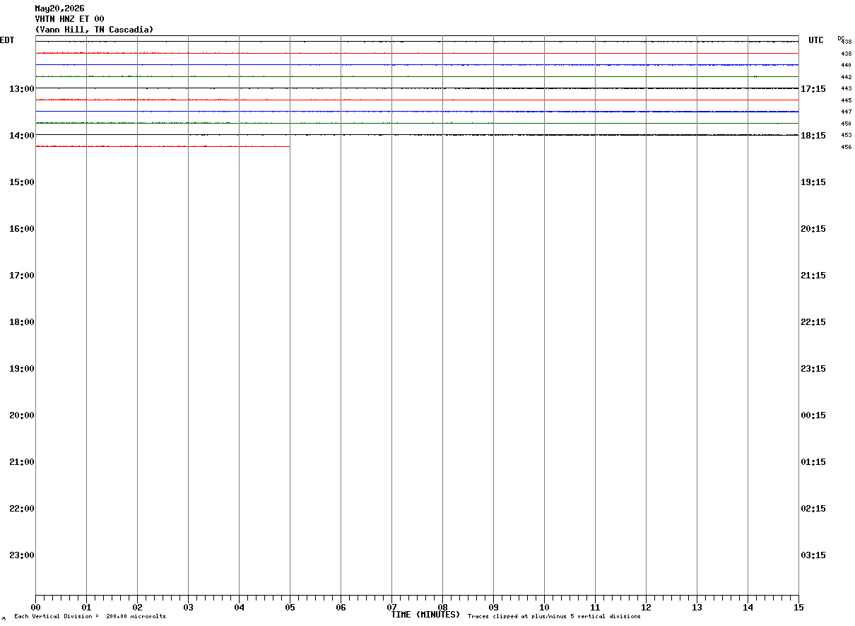Select the 18:15 UTC time label
This screenshot has height=626, width=855.
(813, 136)
